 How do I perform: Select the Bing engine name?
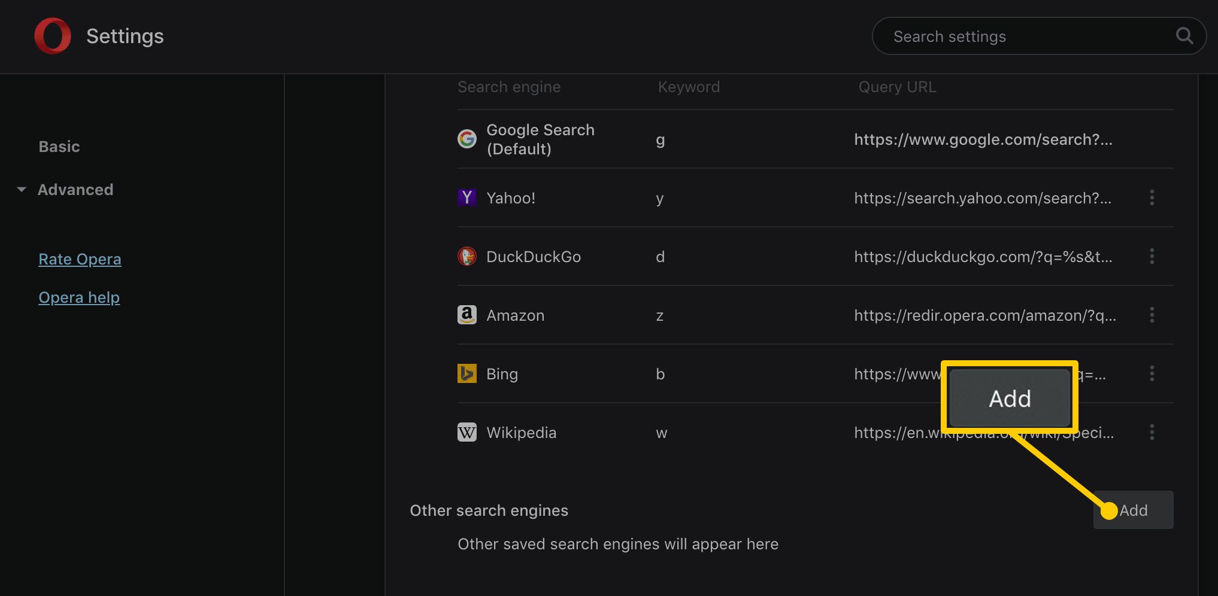pos(502,374)
